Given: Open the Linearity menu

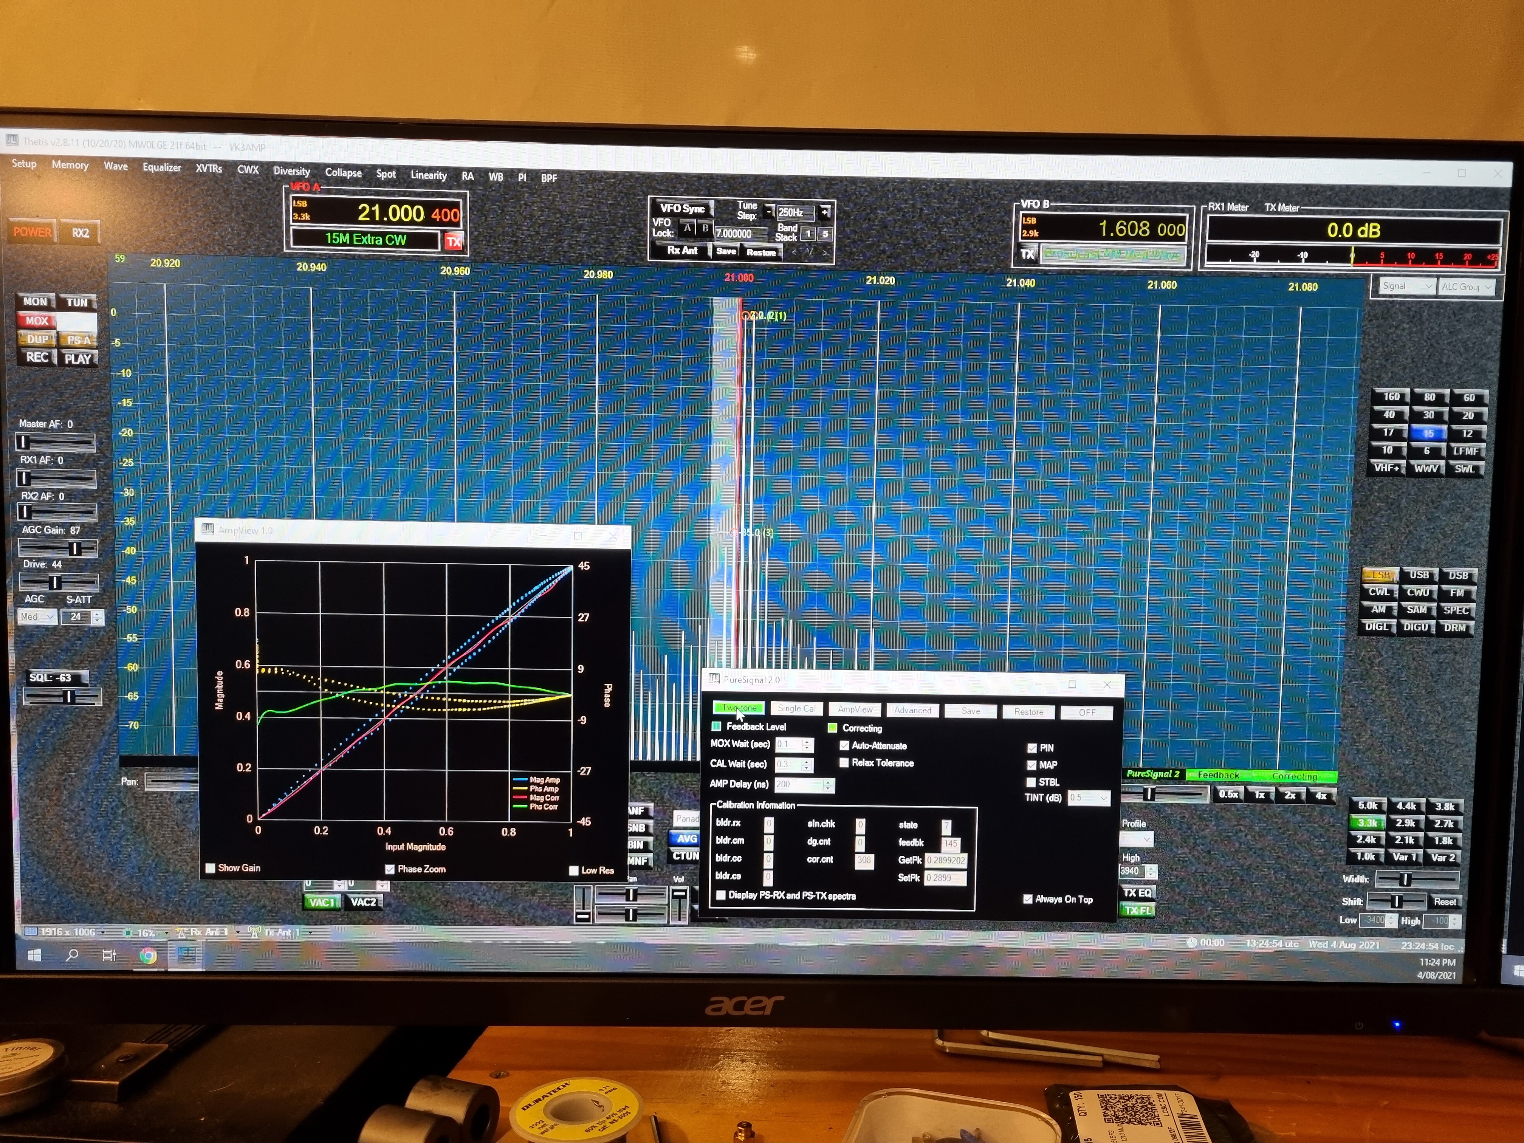Looking at the screenshot, I should 429,175.
